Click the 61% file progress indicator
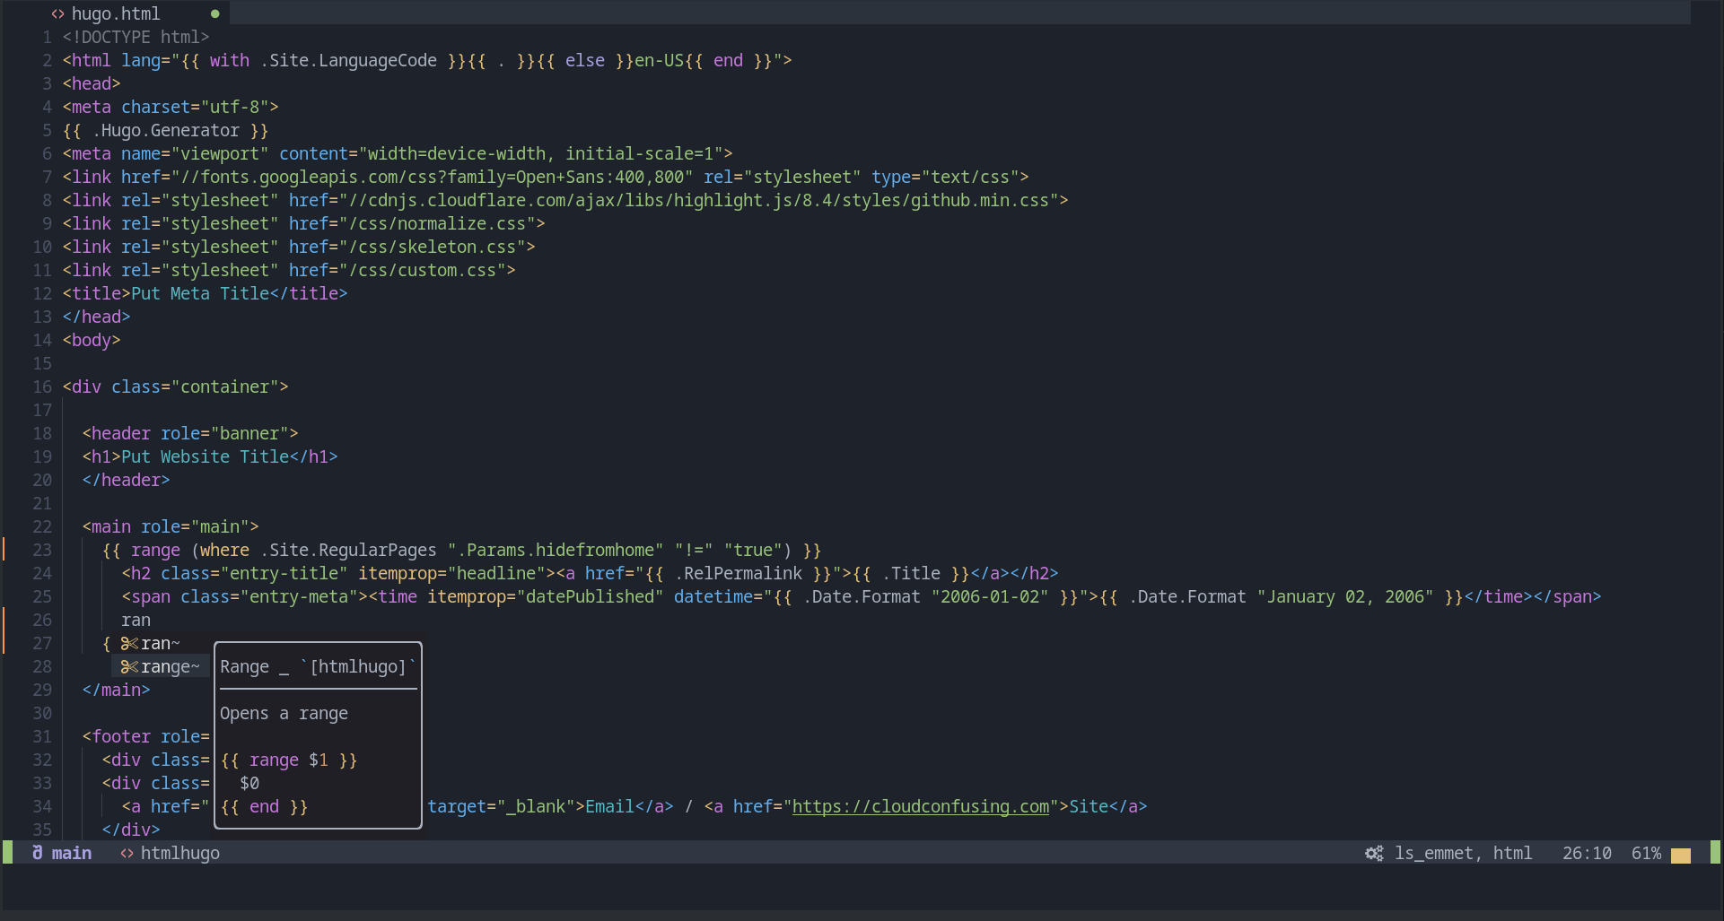Viewport: 1724px width, 921px height. click(1646, 853)
